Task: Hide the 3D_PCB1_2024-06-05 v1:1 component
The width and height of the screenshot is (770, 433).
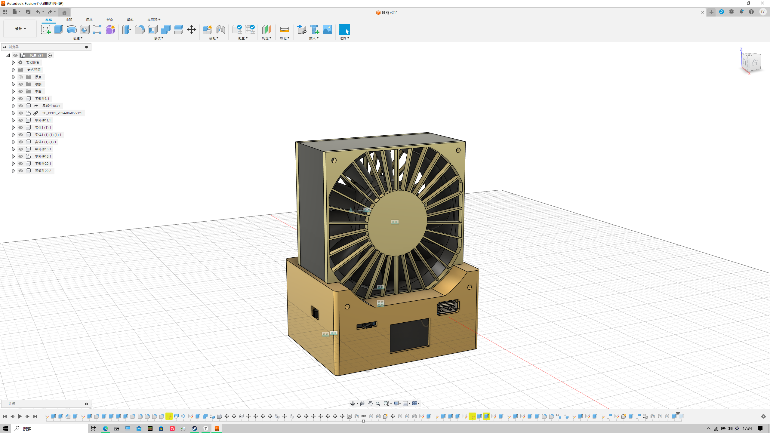Action: [x=21, y=113]
